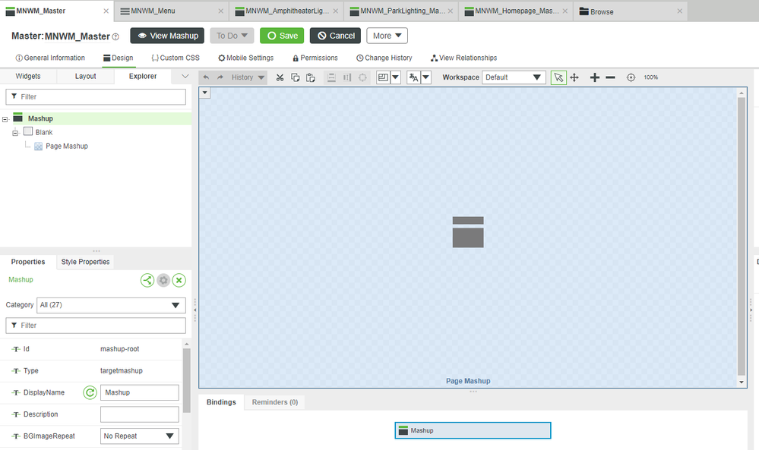This screenshot has width=759, height=450.
Task: Preview with the View Mashup button
Action: 166,35
